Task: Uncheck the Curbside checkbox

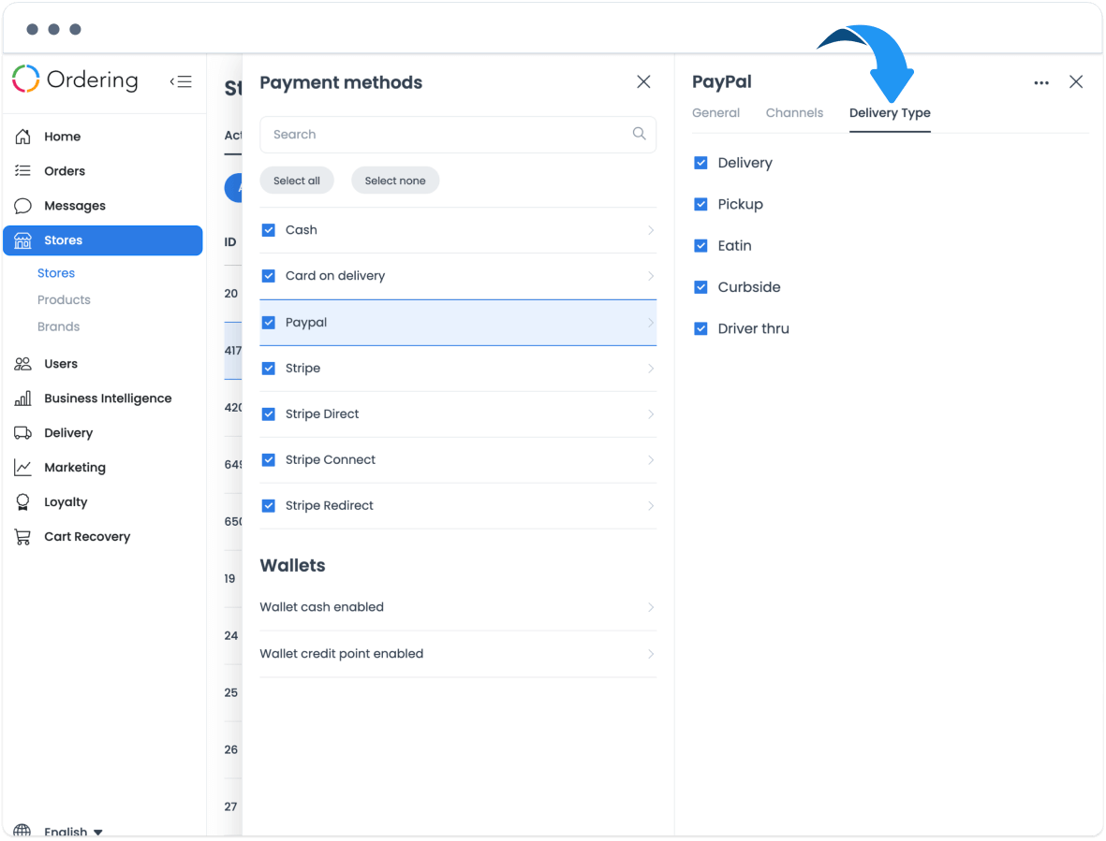Action: tap(700, 287)
